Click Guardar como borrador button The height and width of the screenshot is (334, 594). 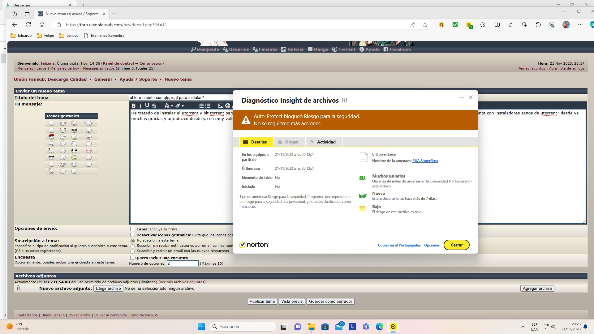pyautogui.click(x=330, y=301)
